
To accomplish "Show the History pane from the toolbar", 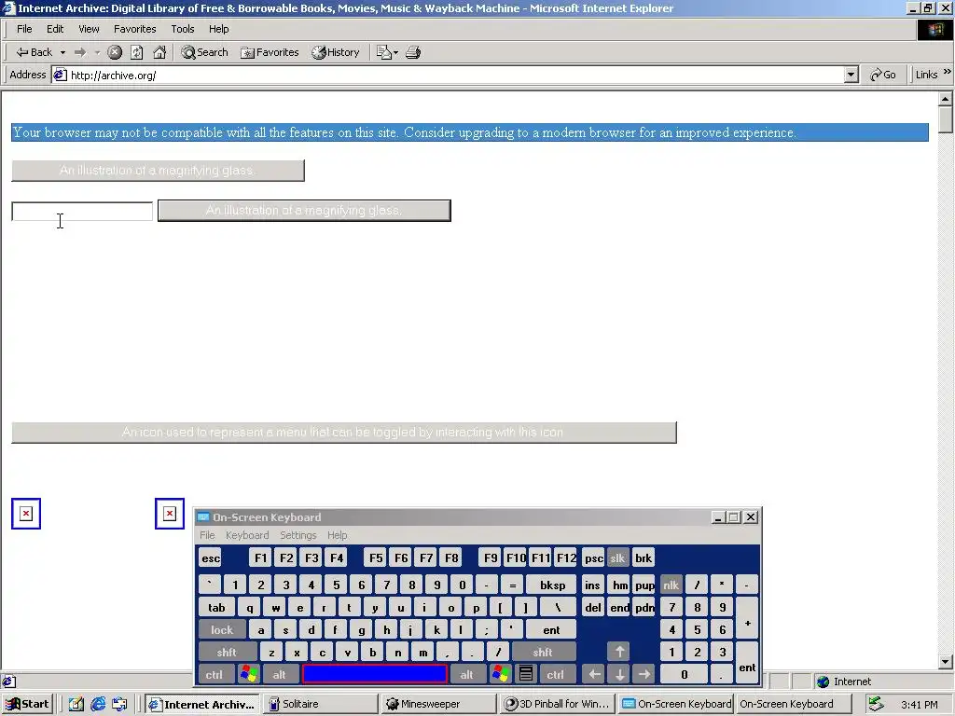I will (336, 52).
